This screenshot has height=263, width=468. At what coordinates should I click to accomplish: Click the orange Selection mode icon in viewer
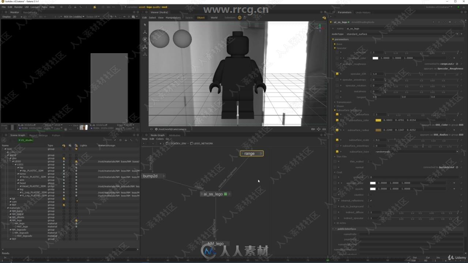(x=239, y=18)
